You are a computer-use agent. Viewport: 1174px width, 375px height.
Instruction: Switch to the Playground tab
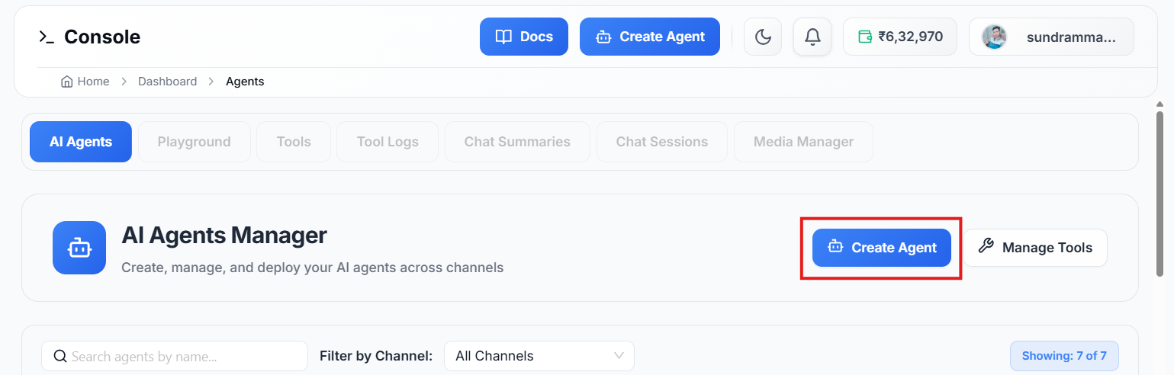coord(194,142)
